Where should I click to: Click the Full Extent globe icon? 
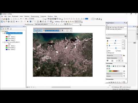(9, 21)
